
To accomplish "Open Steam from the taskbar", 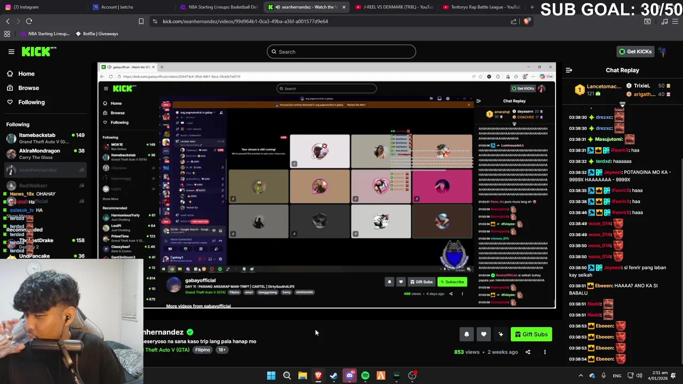I will pos(333,375).
